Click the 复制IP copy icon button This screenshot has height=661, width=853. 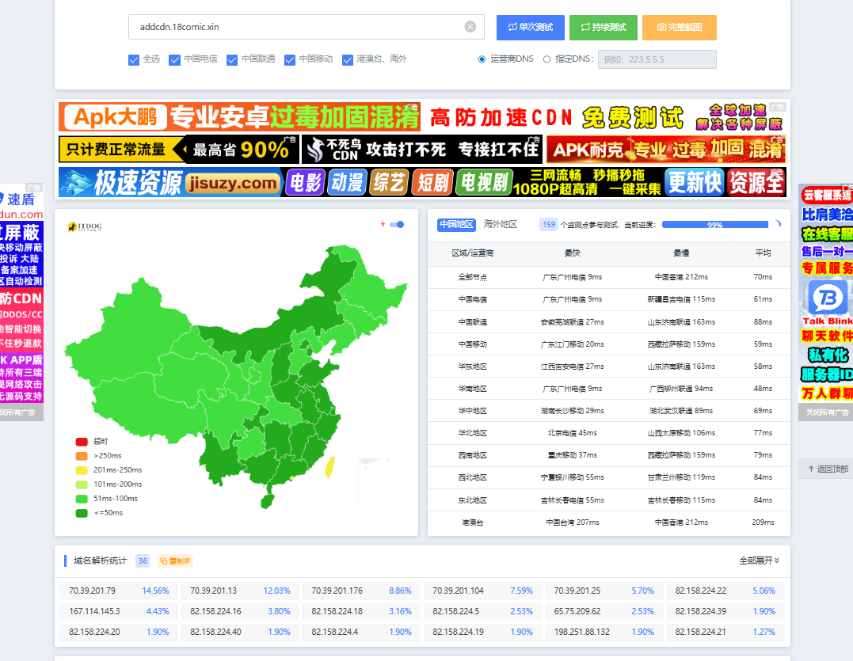pyautogui.click(x=175, y=560)
